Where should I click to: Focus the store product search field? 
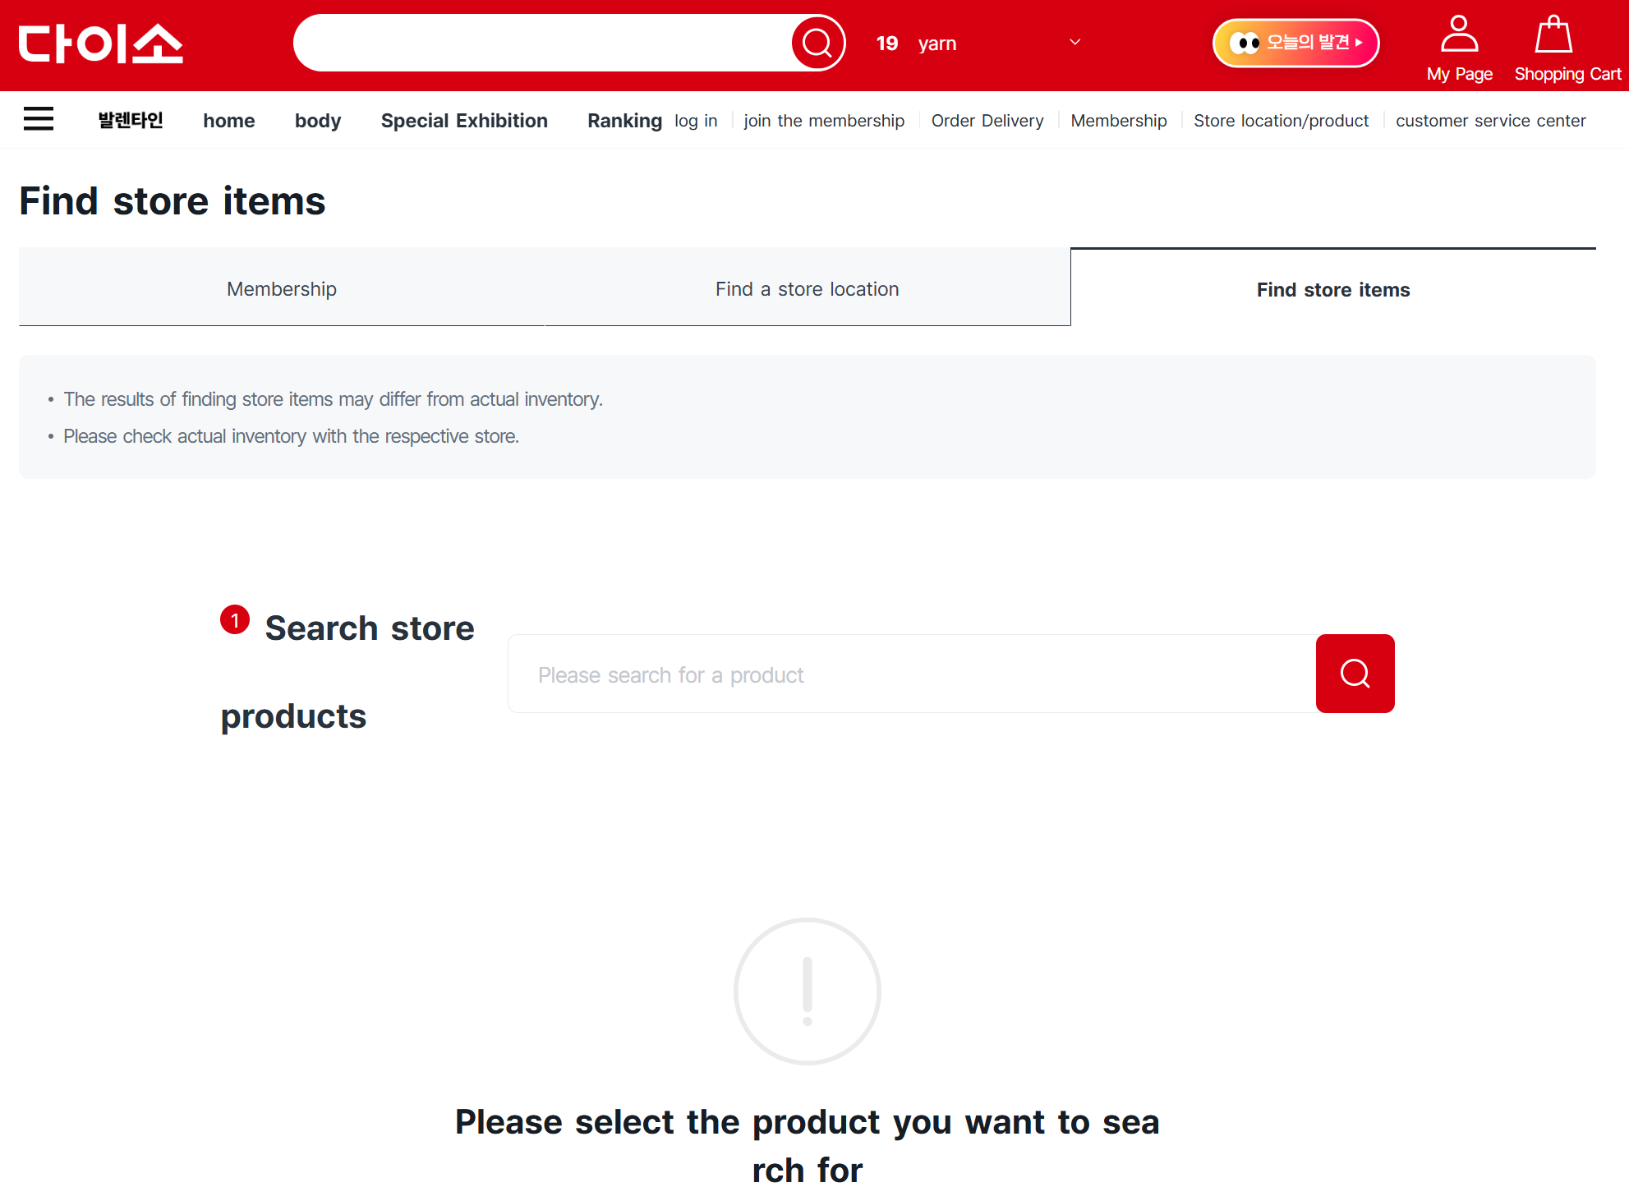tap(910, 674)
